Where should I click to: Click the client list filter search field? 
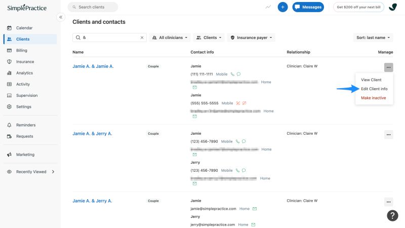point(109,37)
